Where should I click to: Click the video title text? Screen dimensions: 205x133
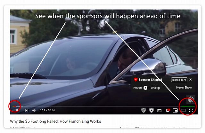tap(55, 121)
